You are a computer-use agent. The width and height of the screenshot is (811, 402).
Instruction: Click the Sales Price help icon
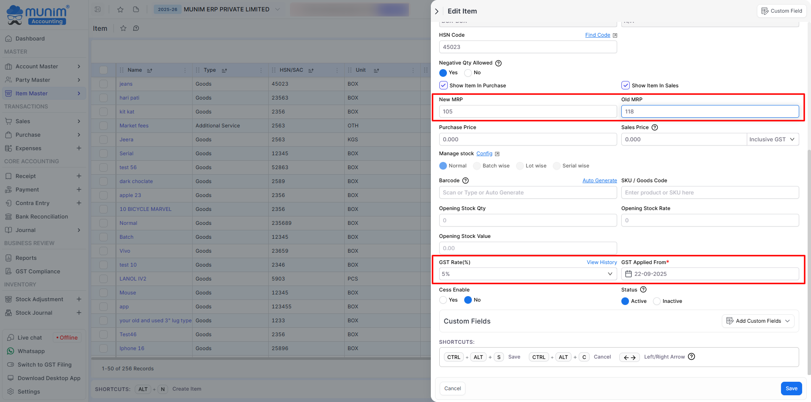point(655,127)
